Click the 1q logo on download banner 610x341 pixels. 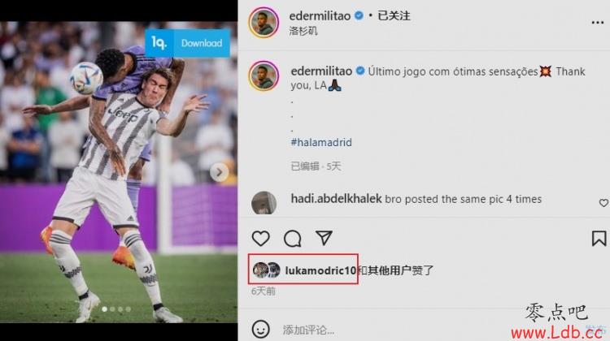159,43
